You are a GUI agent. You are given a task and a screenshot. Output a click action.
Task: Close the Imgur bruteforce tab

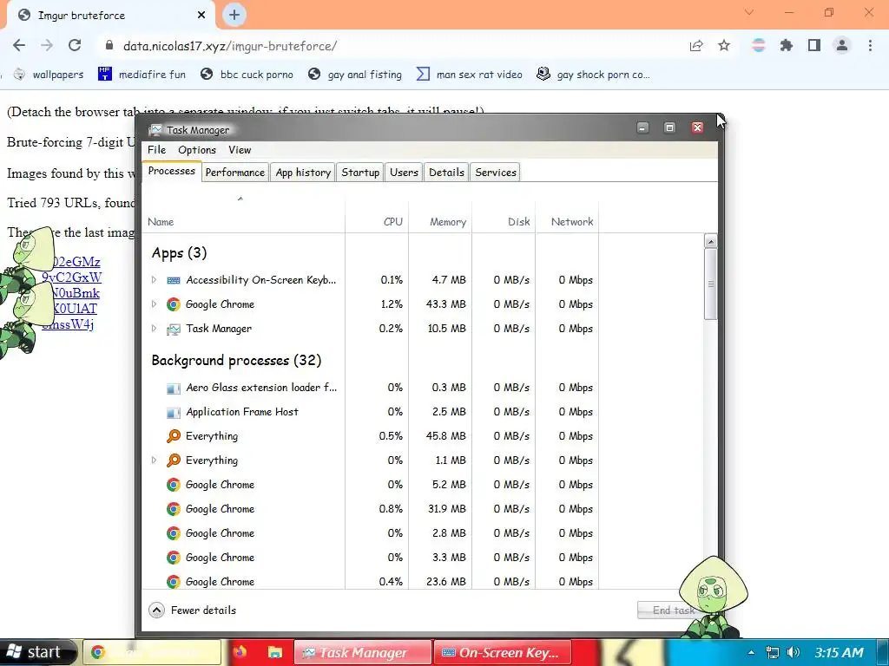[201, 16]
